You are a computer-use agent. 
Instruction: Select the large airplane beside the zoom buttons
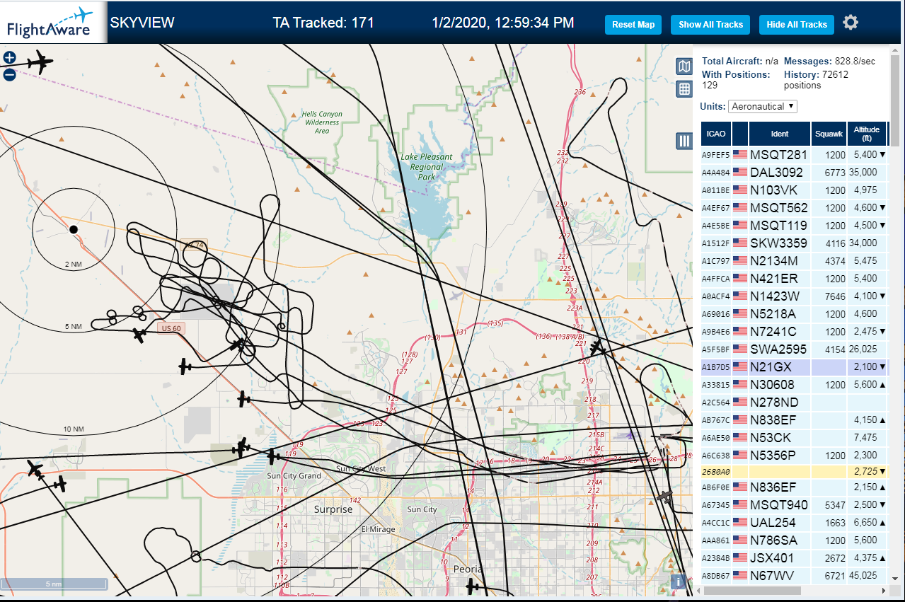coord(40,63)
